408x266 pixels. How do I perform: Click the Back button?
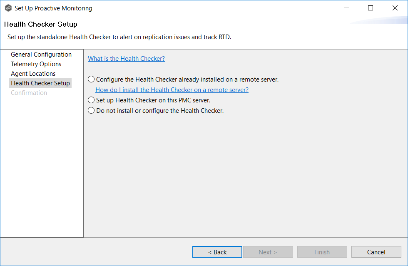[x=217, y=252]
